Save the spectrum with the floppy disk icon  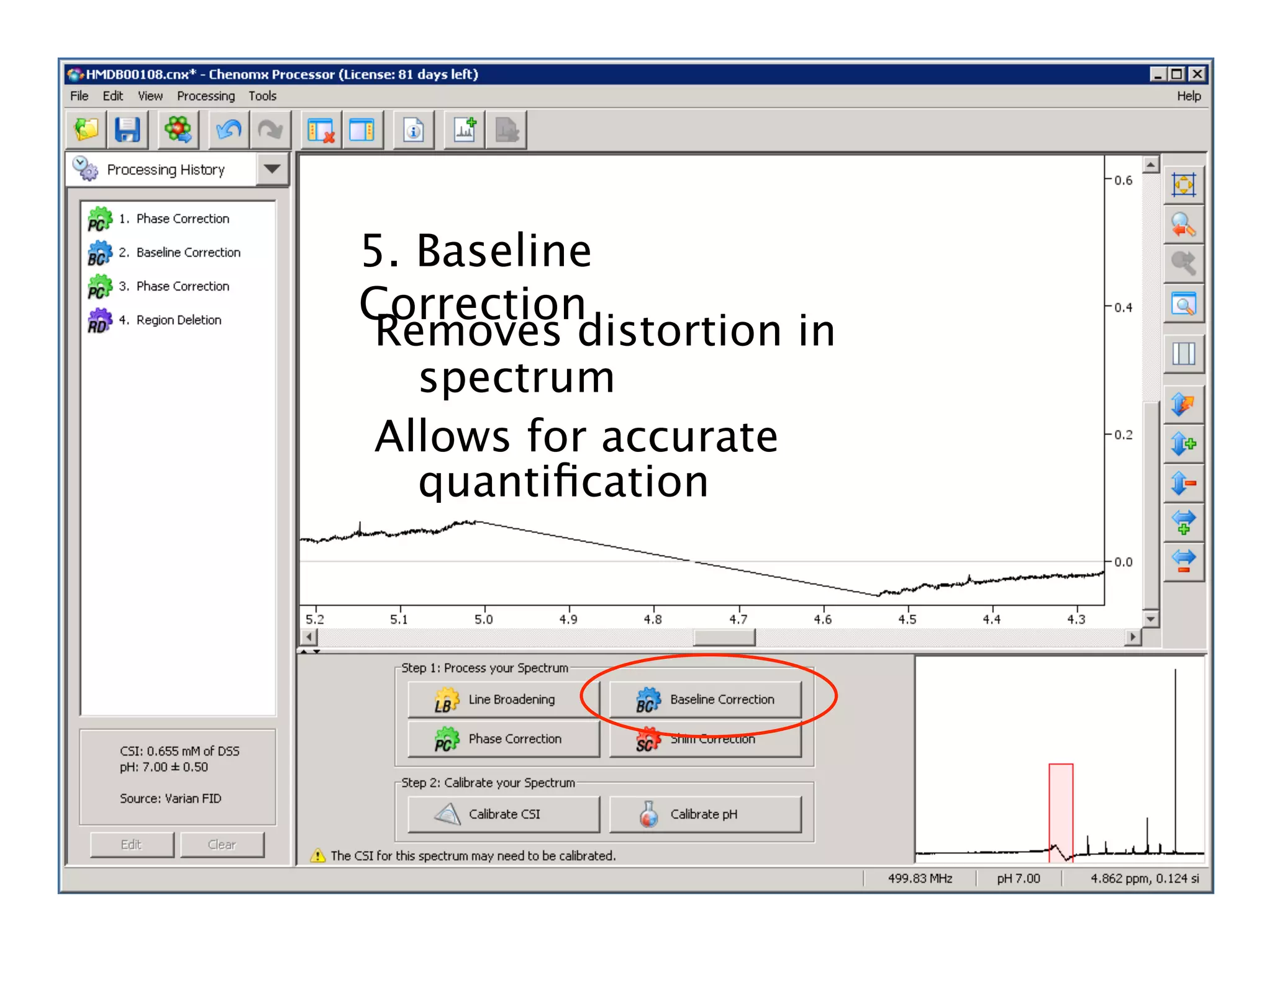127,130
